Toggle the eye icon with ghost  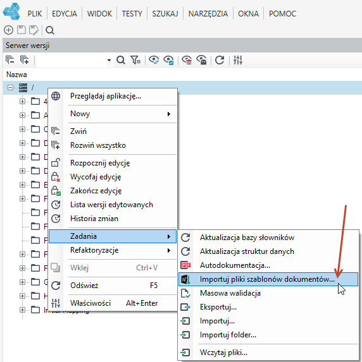pyautogui.click(x=202, y=60)
